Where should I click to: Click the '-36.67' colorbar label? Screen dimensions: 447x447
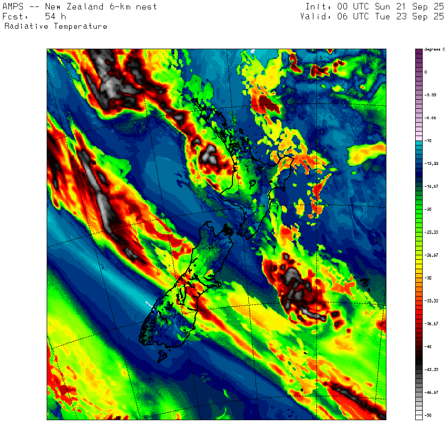(431, 324)
